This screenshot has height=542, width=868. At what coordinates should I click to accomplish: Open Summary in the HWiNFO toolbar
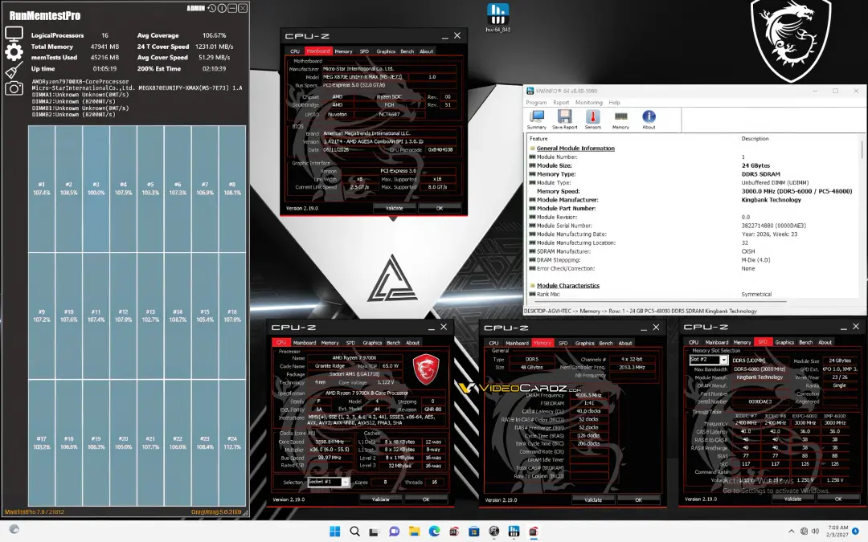(536, 120)
